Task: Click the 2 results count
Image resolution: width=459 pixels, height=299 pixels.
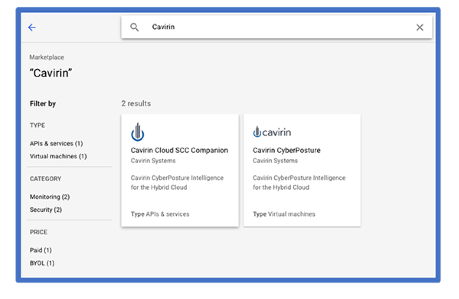Action: [x=136, y=104]
